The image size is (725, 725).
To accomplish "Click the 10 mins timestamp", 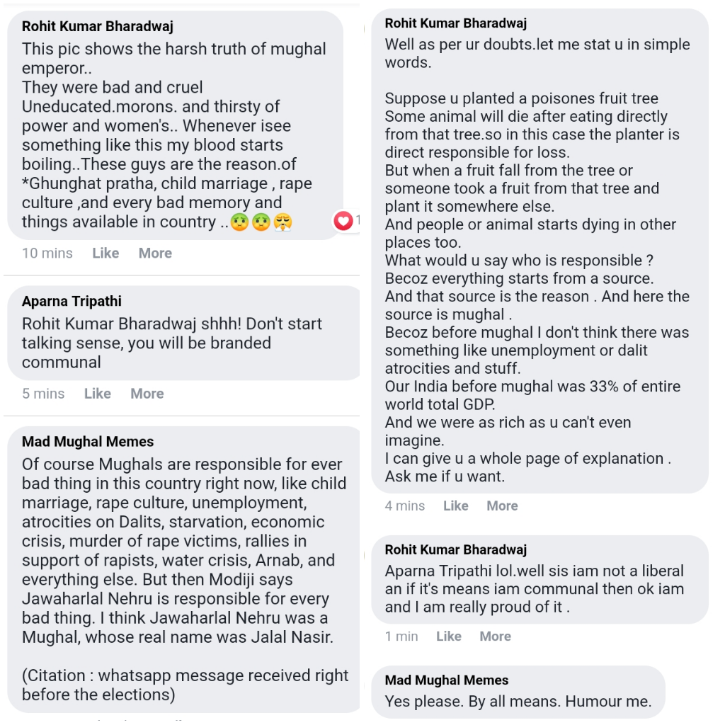I will point(47,253).
